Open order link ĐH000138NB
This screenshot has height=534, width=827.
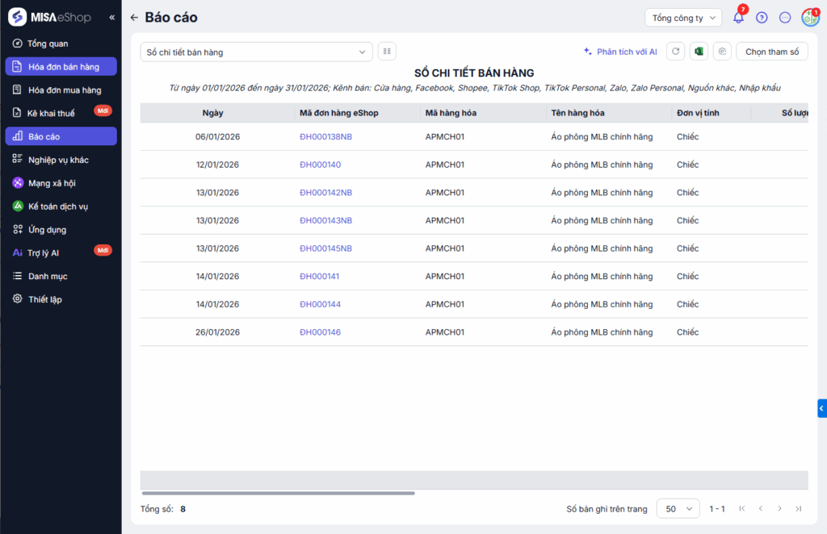point(325,137)
